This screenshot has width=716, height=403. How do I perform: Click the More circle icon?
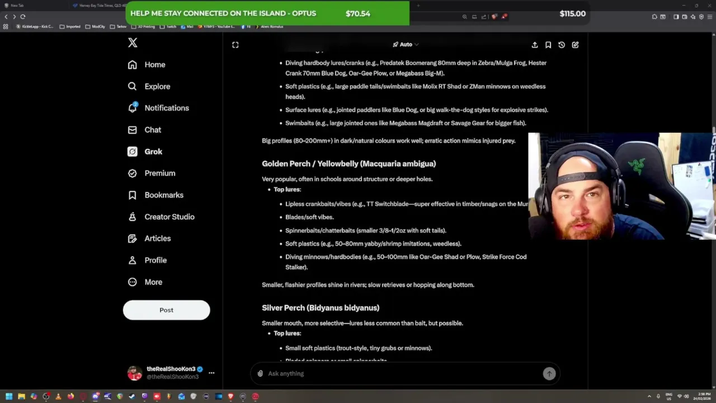pos(132,282)
